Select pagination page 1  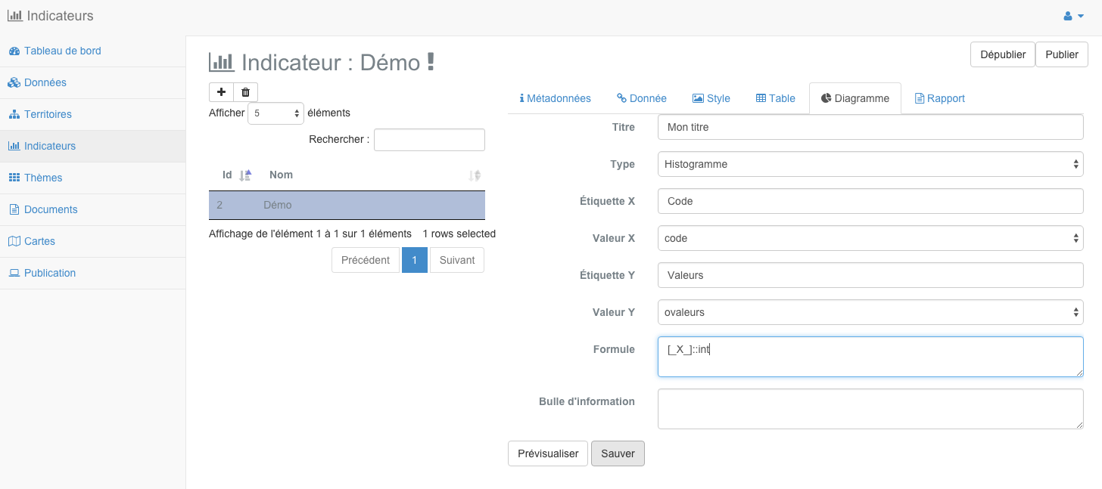coord(415,260)
